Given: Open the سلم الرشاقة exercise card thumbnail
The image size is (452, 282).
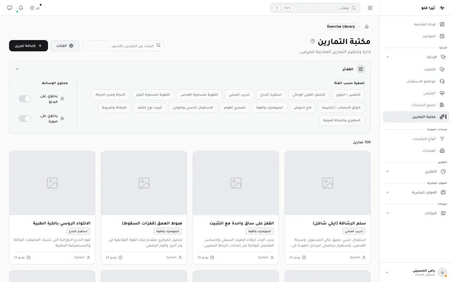Looking at the screenshot, I should (328, 183).
